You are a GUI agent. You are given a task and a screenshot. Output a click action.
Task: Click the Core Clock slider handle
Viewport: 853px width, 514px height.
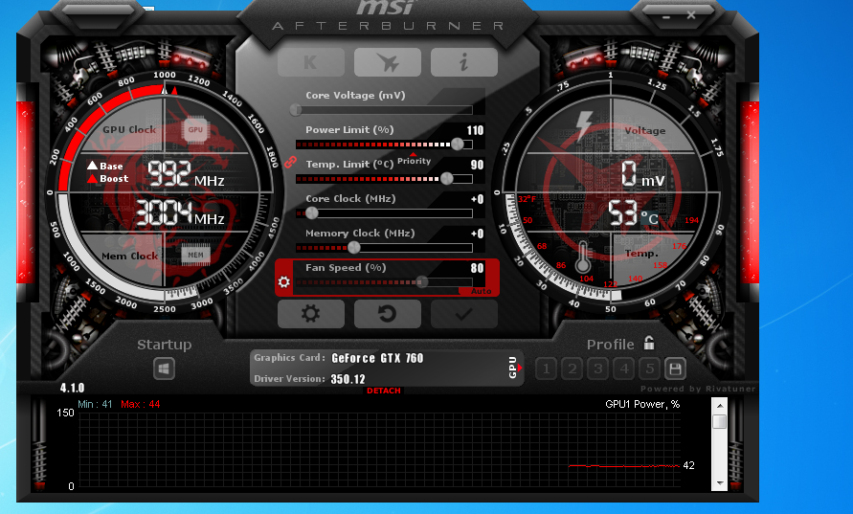coord(312,213)
